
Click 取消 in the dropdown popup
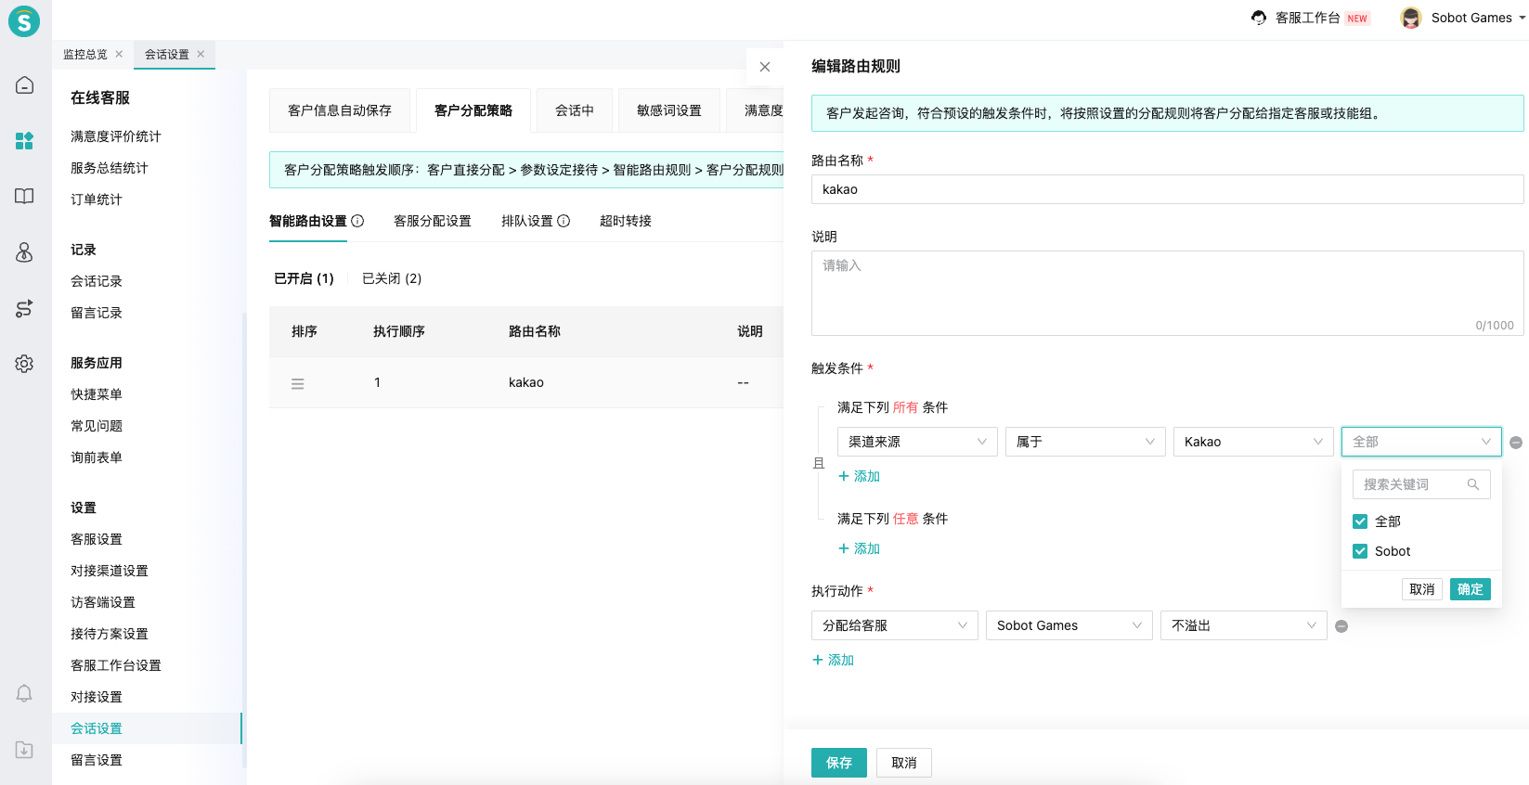click(1422, 589)
